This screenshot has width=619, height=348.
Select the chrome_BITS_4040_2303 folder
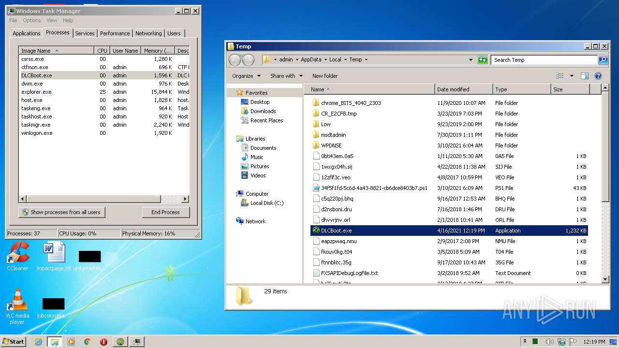pos(449,103)
